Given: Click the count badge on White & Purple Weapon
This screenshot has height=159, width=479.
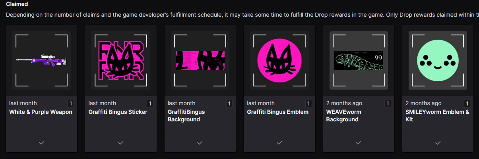Looking at the screenshot, I should (x=71, y=103).
